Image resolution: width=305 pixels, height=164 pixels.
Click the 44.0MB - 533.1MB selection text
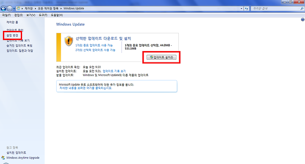[149, 47]
